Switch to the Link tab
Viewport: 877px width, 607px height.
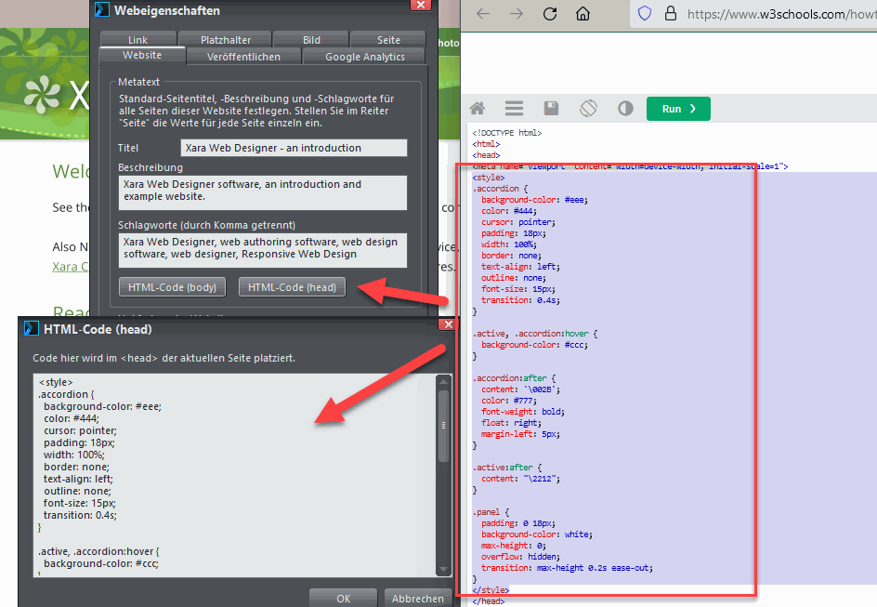pyautogui.click(x=138, y=40)
